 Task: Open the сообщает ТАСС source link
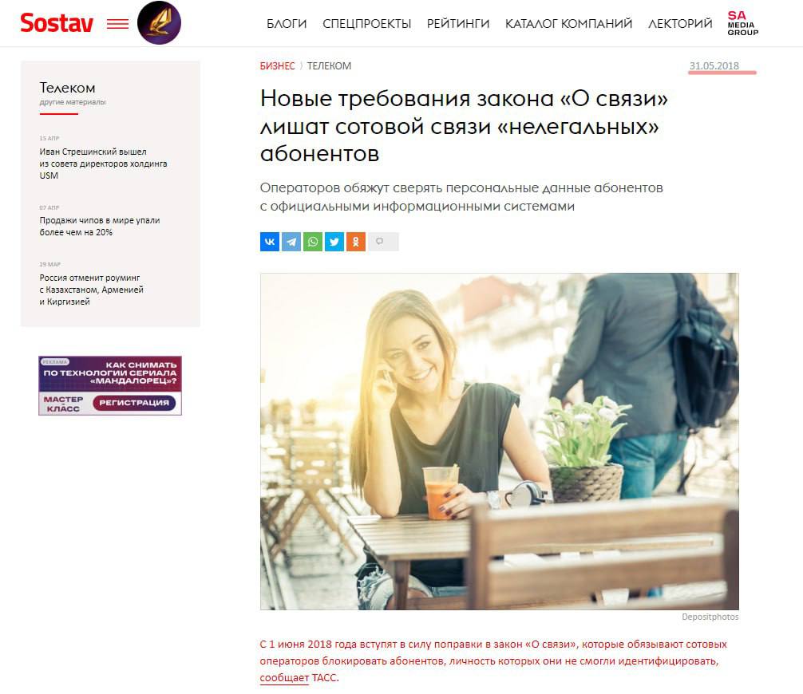(x=299, y=677)
